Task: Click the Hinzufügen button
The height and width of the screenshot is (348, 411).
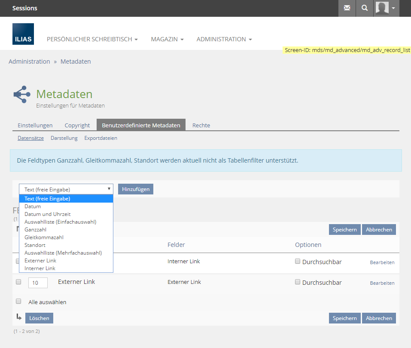Action: pyautogui.click(x=135, y=189)
